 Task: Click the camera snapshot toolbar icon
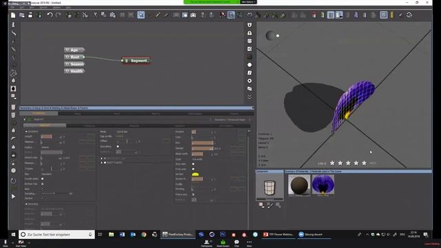click(193, 15)
